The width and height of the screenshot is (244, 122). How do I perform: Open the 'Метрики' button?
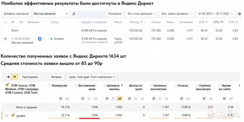[56, 77]
